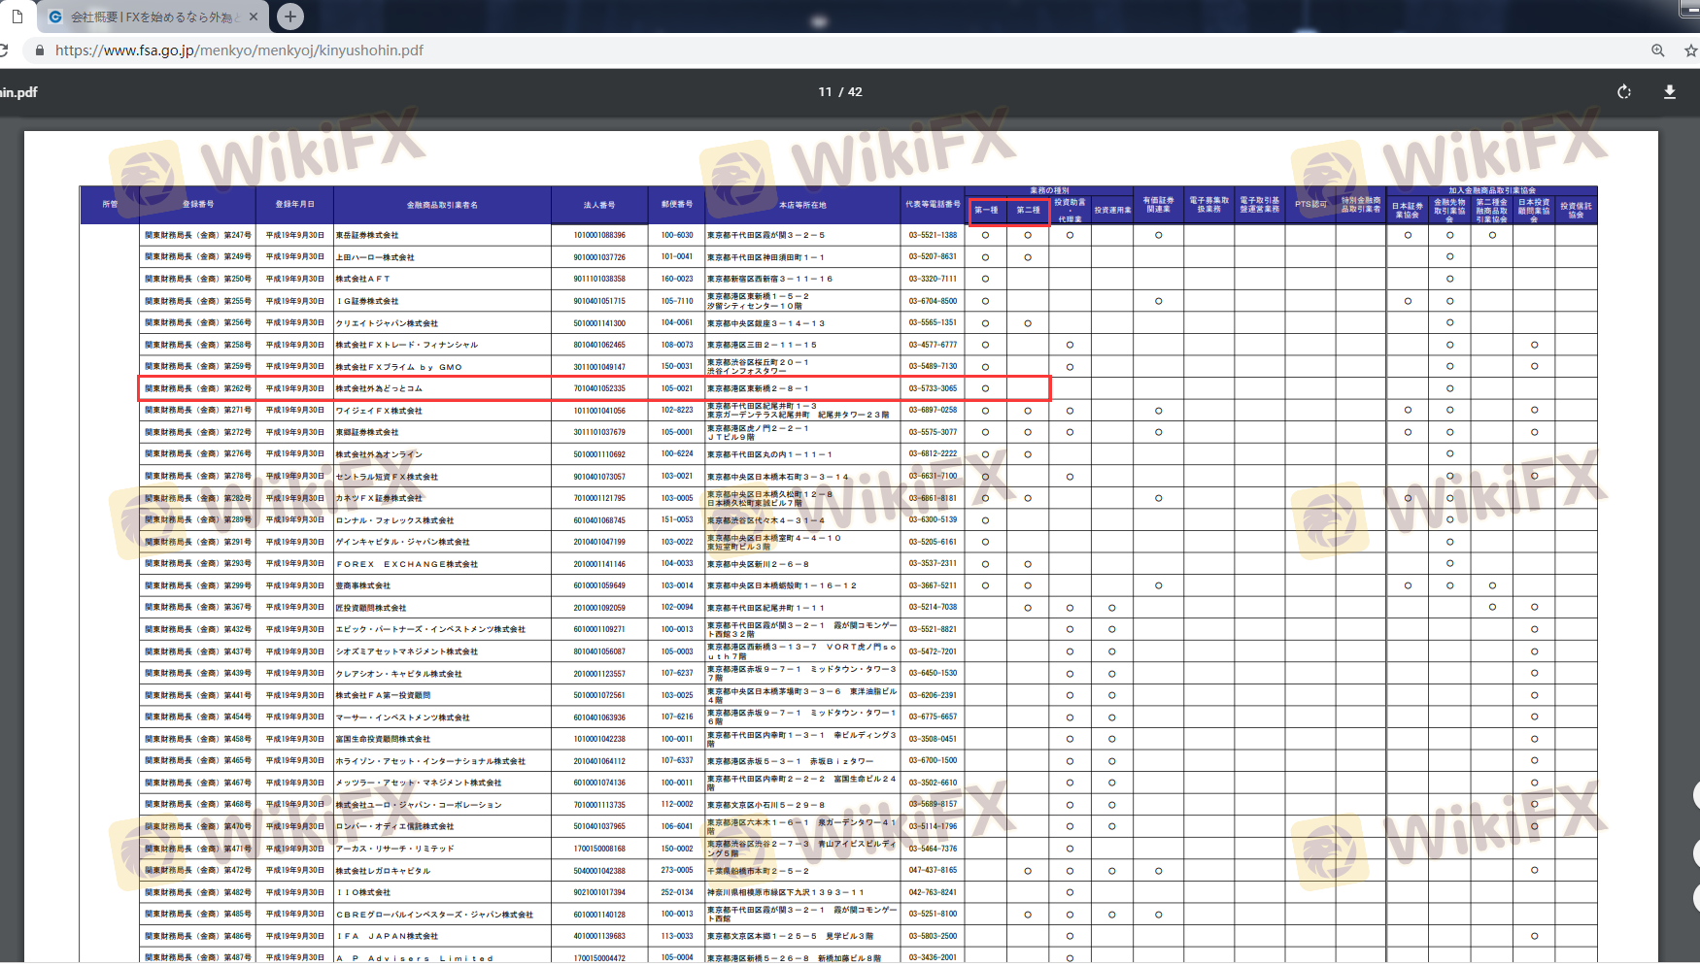
Task: Click company name ワイジェイFX株式会社
Action: click(379, 411)
